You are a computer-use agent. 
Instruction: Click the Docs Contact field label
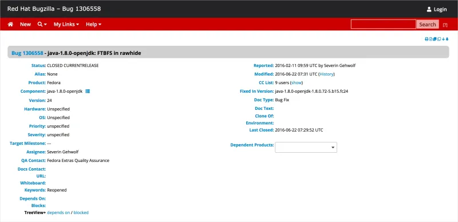click(x=32, y=169)
